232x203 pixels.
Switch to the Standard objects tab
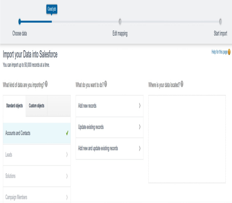pyautogui.click(x=14, y=106)
